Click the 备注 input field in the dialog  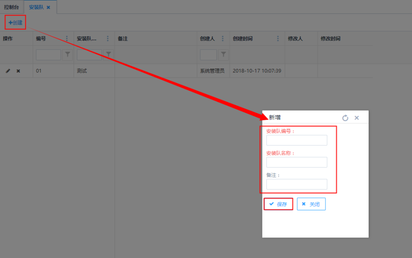(296, 184)
